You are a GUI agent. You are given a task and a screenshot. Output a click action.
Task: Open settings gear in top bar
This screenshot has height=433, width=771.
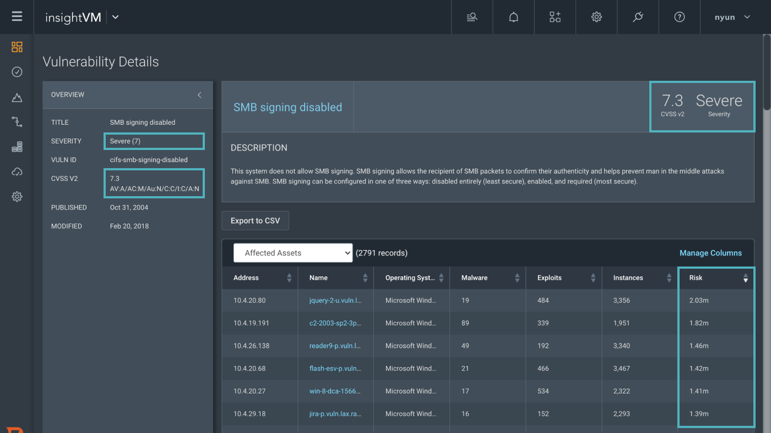point(596,17)
